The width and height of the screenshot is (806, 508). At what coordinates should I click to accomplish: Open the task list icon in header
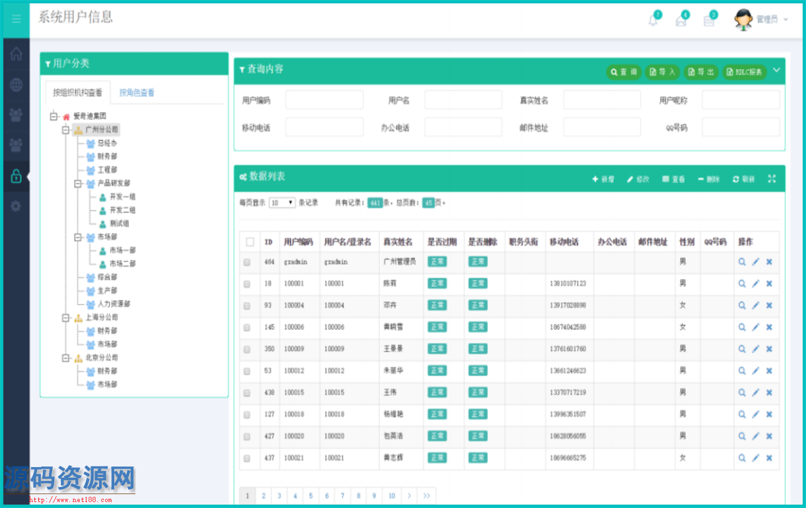(709, 20)
